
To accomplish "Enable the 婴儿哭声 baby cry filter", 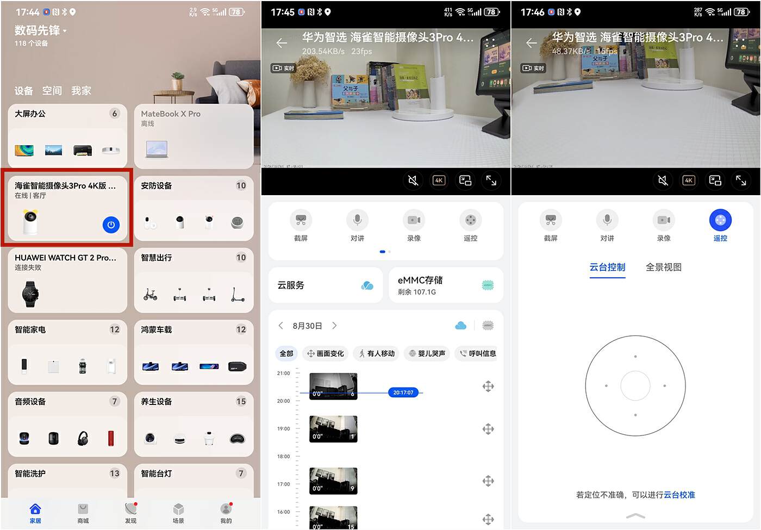I will (x=427, y=353).
